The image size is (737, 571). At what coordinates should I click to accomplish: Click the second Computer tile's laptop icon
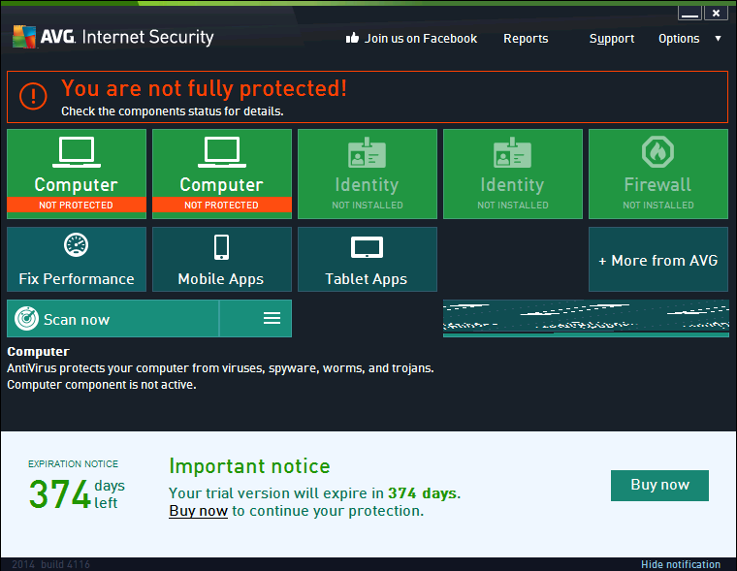(222, 152)
